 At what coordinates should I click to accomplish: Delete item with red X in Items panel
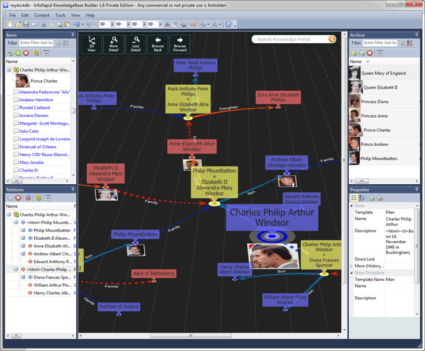tap(26, 53)
